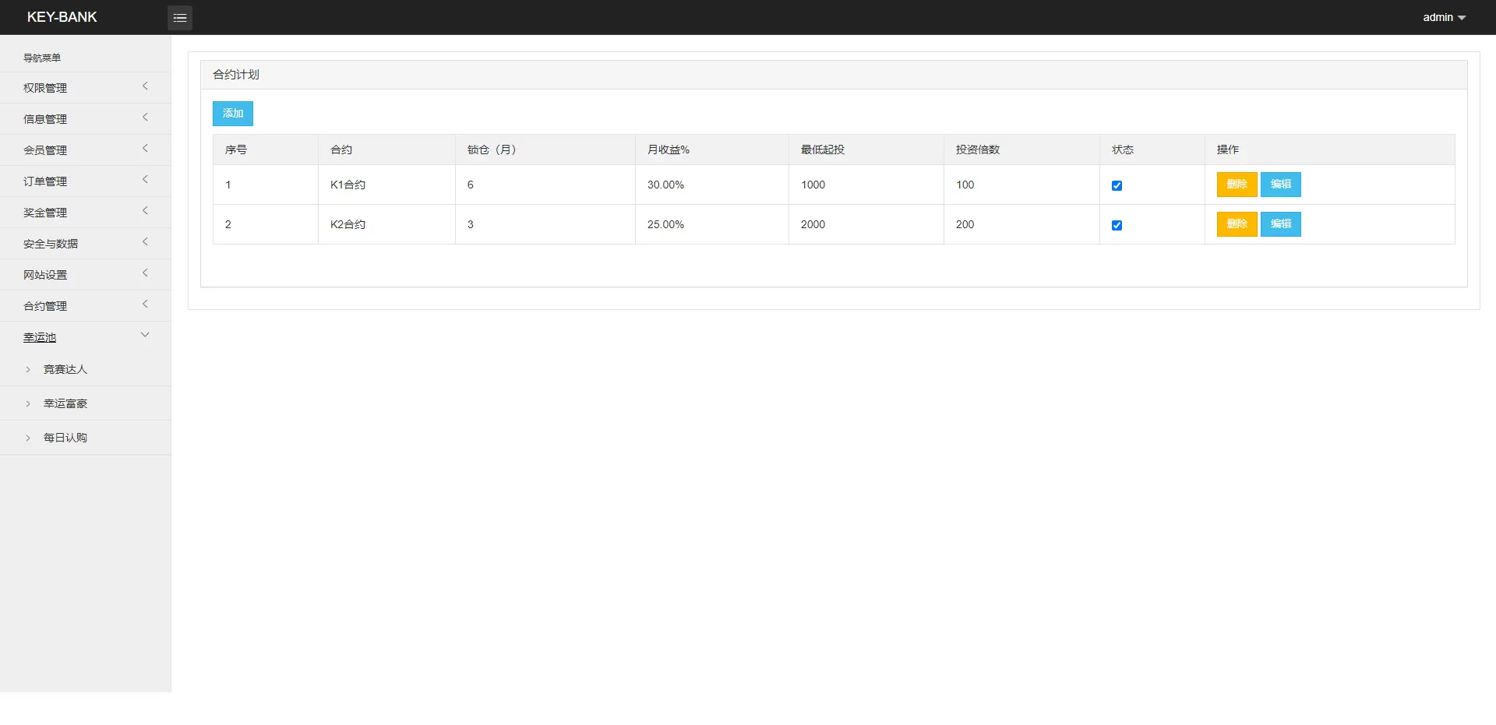Toggle the hamburger sidebar menu icon
Screen dimensions: 1496x725
180,18
